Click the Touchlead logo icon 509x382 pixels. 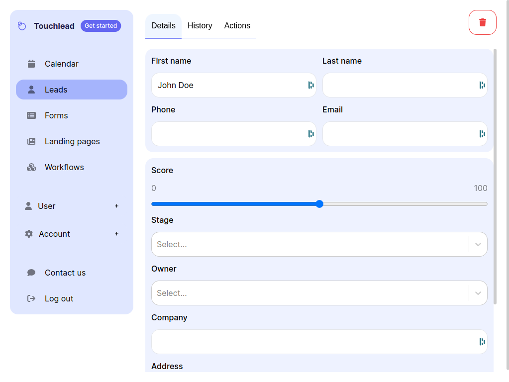click(x=22, y=26)
